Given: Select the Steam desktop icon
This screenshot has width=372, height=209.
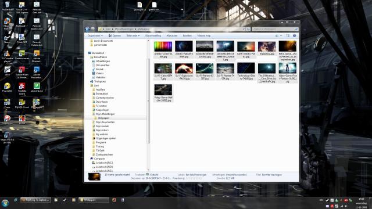Looking at the screenshot, I should 7,39.
